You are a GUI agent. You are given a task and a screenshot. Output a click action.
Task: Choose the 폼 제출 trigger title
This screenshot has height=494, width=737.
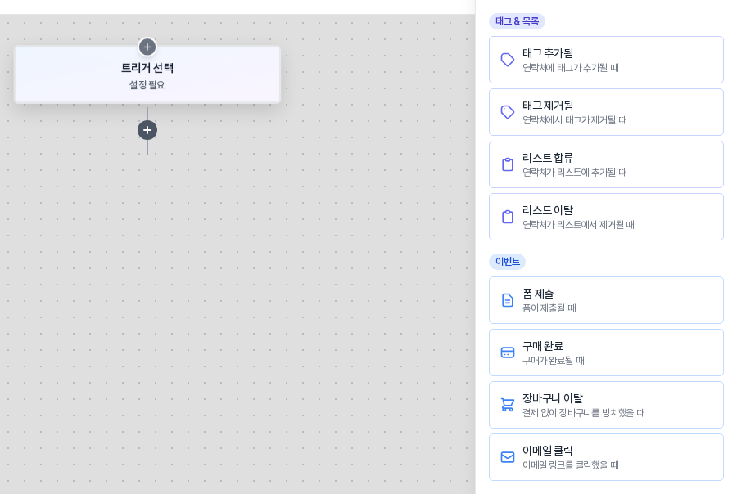[x=538, y=294]
